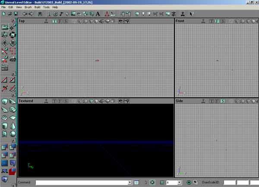The width and height of the screenshot is (259, 187).
Task: Click the first DrawScale3D value field
Action: point(230,182)
